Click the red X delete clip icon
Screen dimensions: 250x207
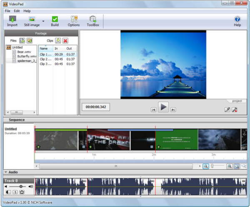point(65,40)
